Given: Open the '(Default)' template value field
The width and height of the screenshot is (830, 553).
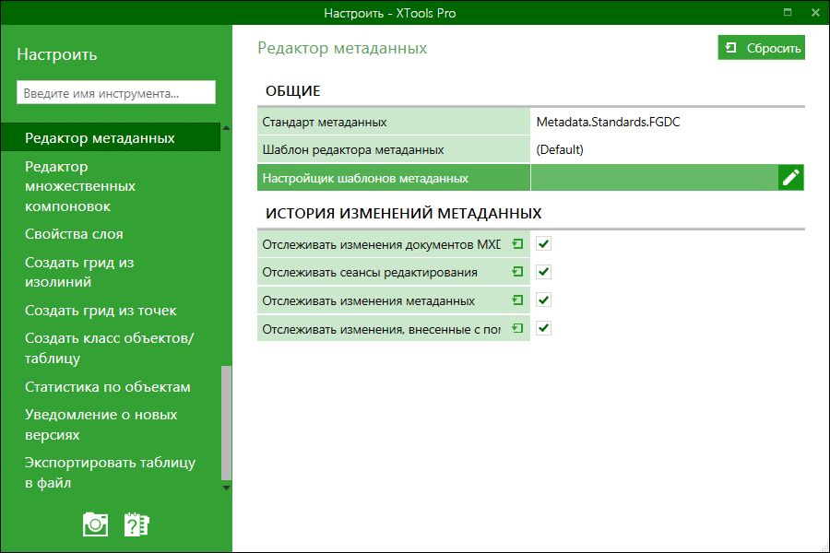Looking at the screenshot, I should tap(668, 149).
